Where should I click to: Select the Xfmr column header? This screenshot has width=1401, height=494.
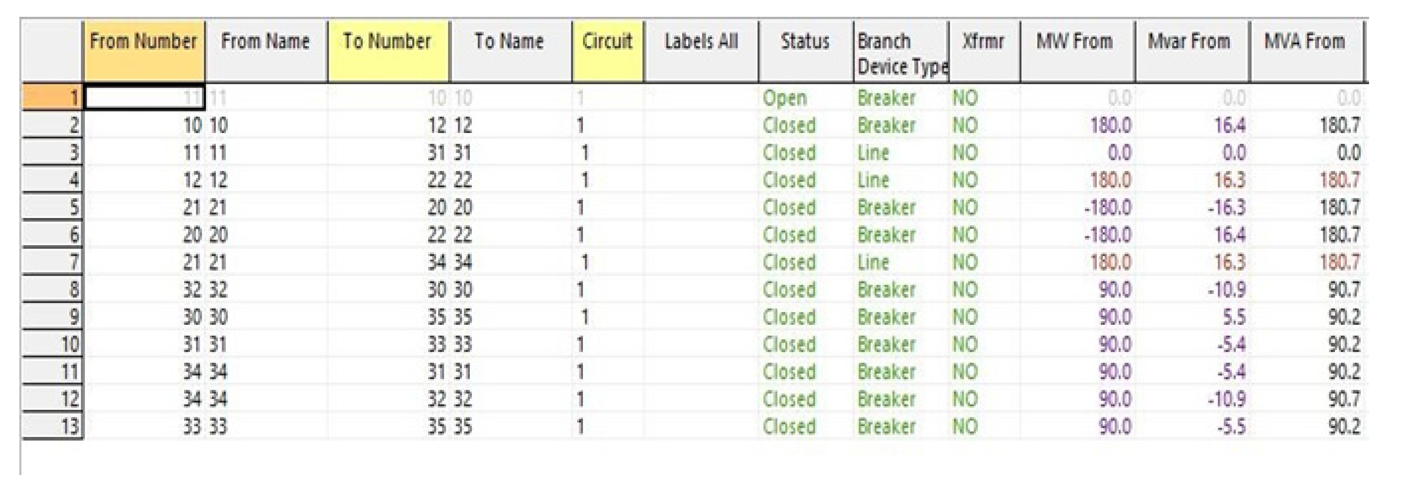[984, 52]
